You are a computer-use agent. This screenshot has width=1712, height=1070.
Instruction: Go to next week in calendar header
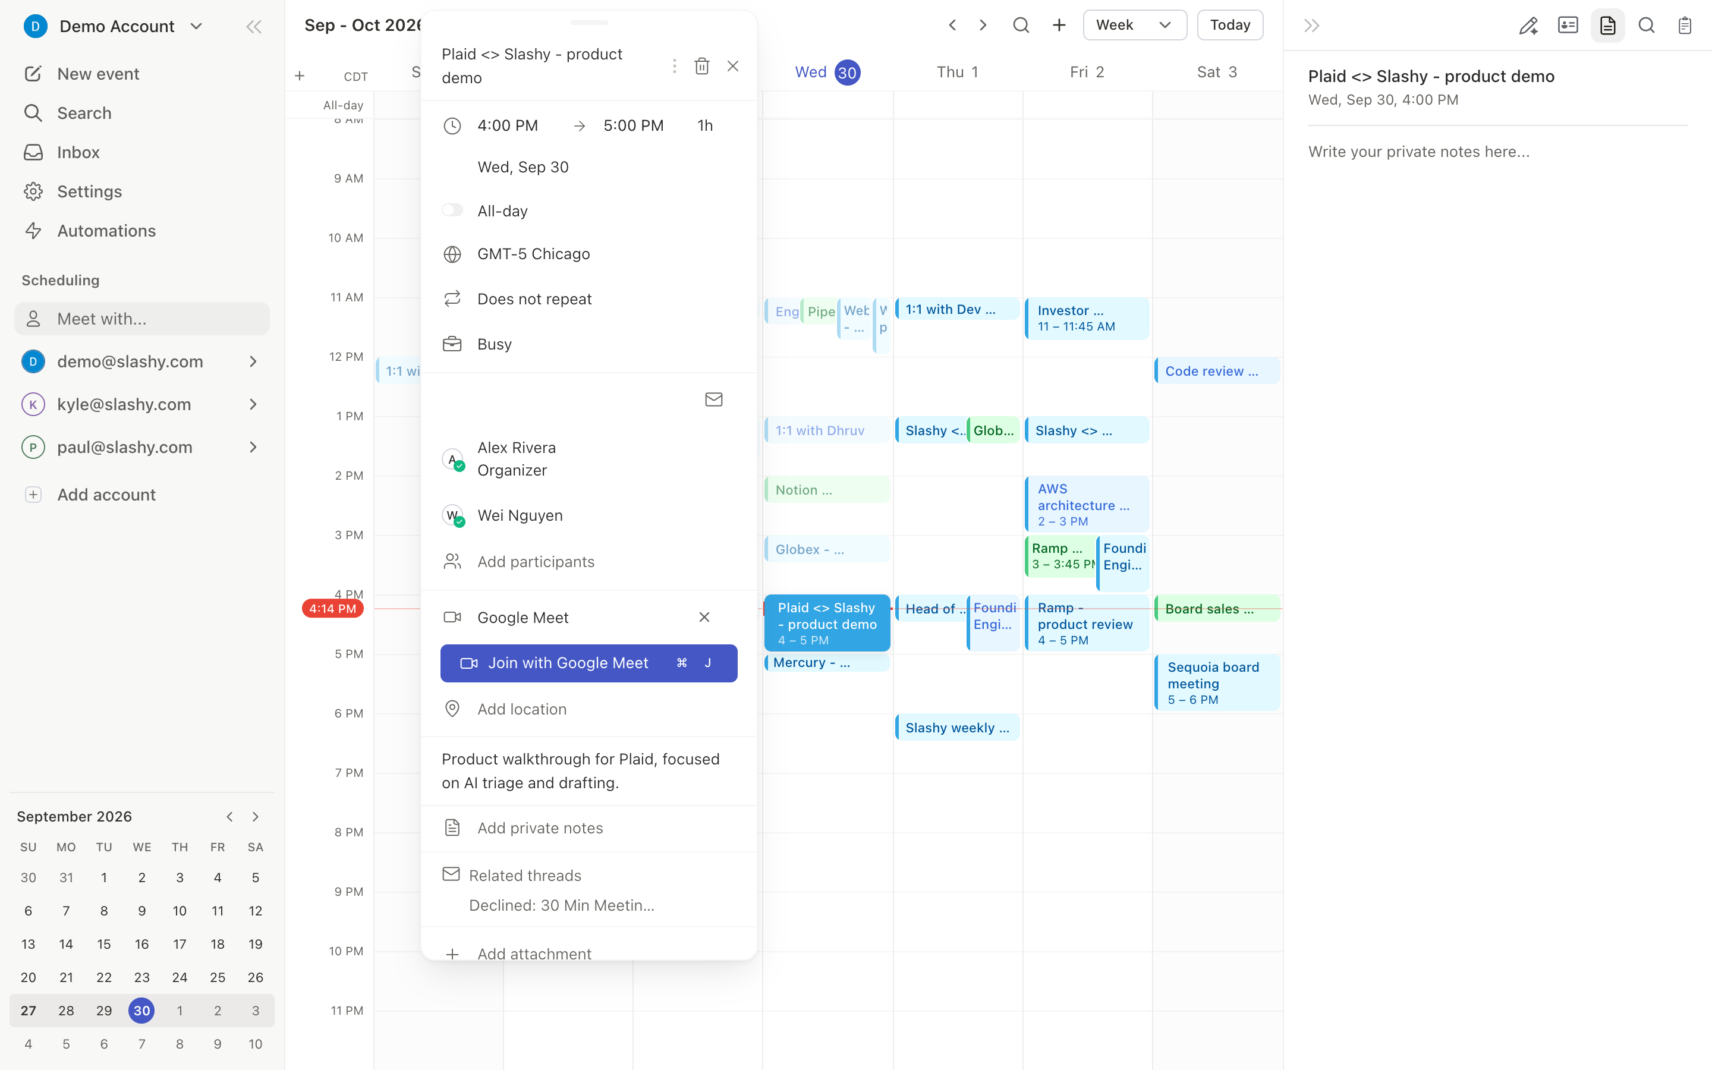pos(983,26)
